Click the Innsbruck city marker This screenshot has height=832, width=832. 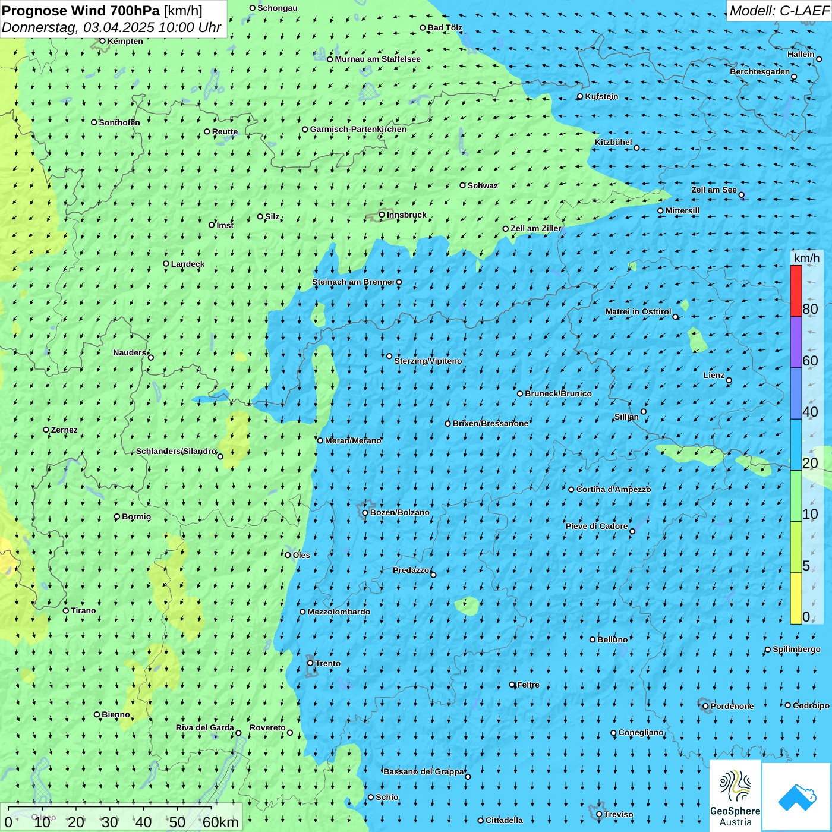click(x=382, y=215)
